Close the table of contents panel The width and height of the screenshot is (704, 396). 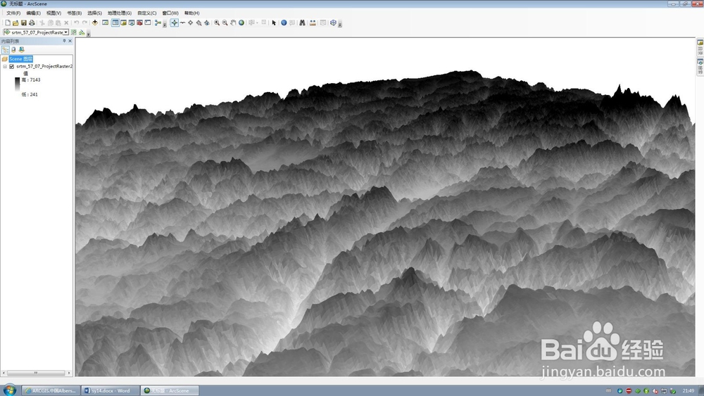pos(70,41)
